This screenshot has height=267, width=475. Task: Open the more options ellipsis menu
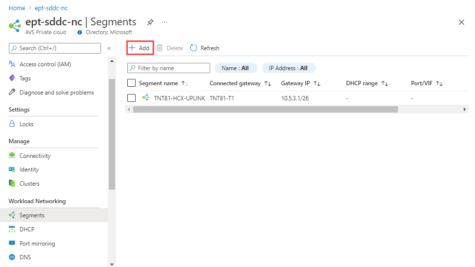coord(164,22)
